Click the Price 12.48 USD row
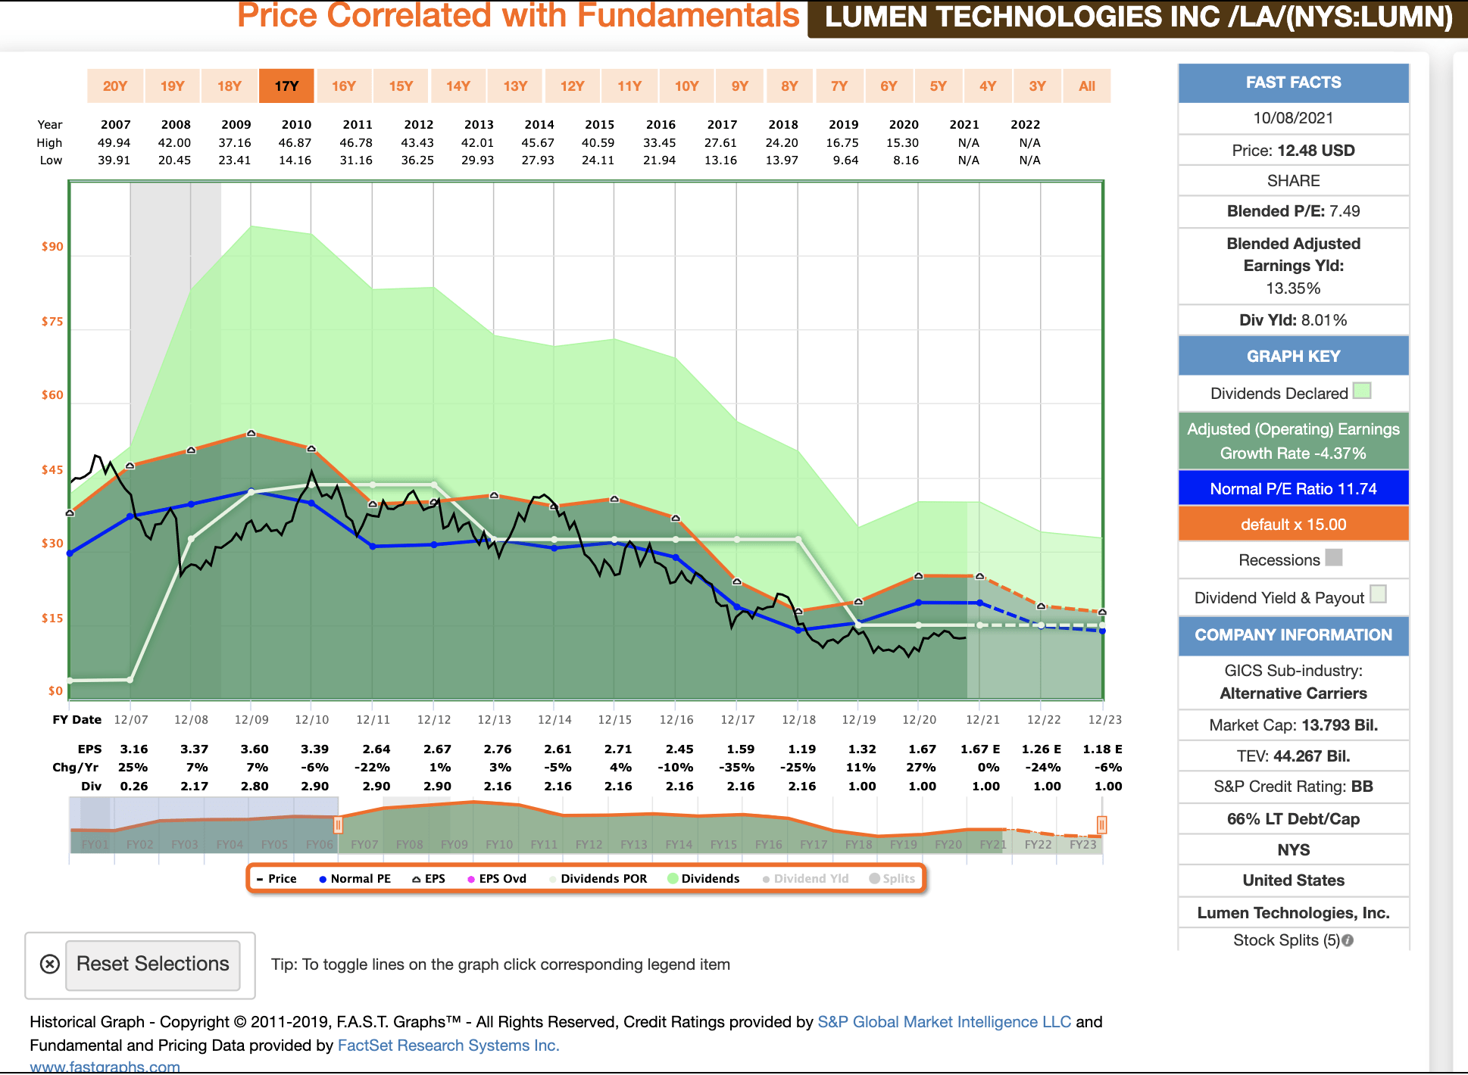 [1294, 151]
